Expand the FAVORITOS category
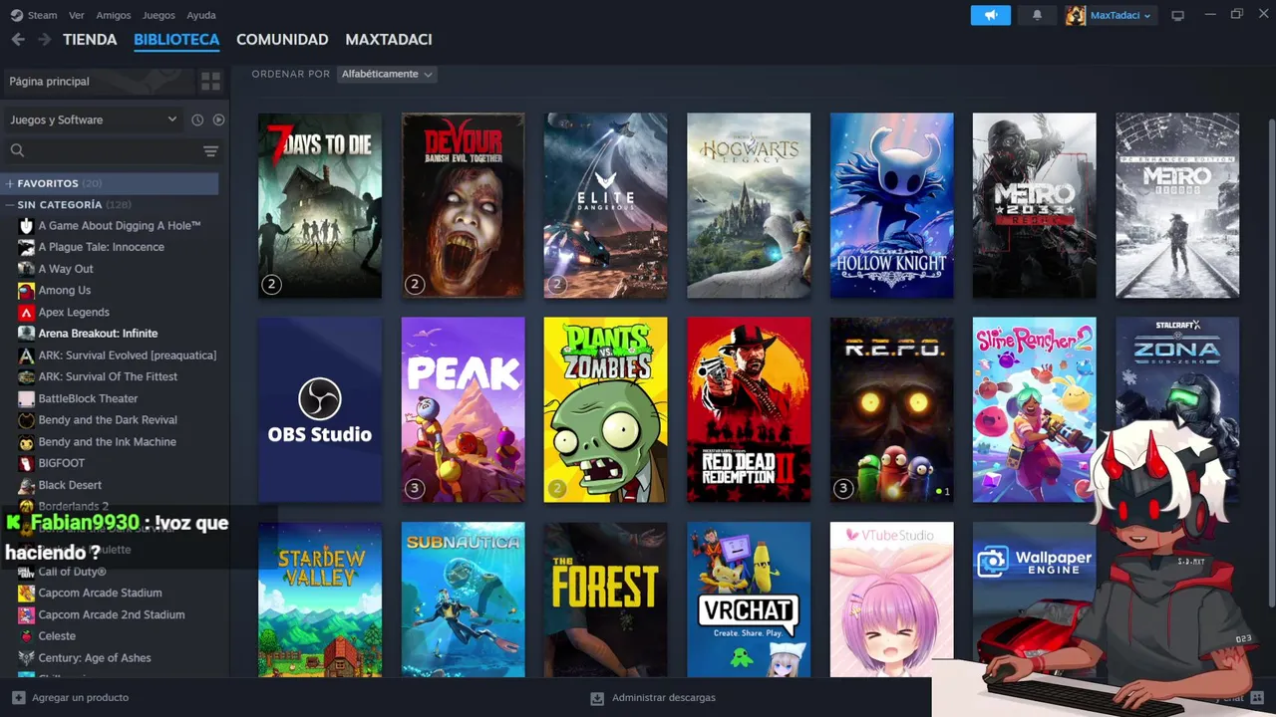 tap(110, 183)
